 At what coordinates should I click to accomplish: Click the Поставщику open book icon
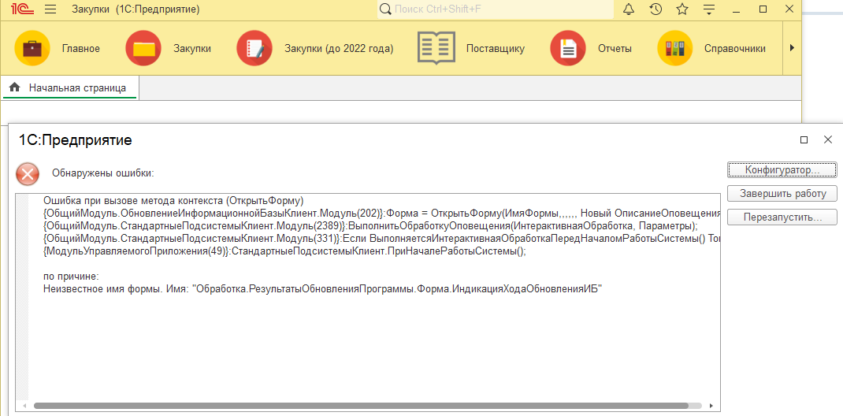point(436,48)
